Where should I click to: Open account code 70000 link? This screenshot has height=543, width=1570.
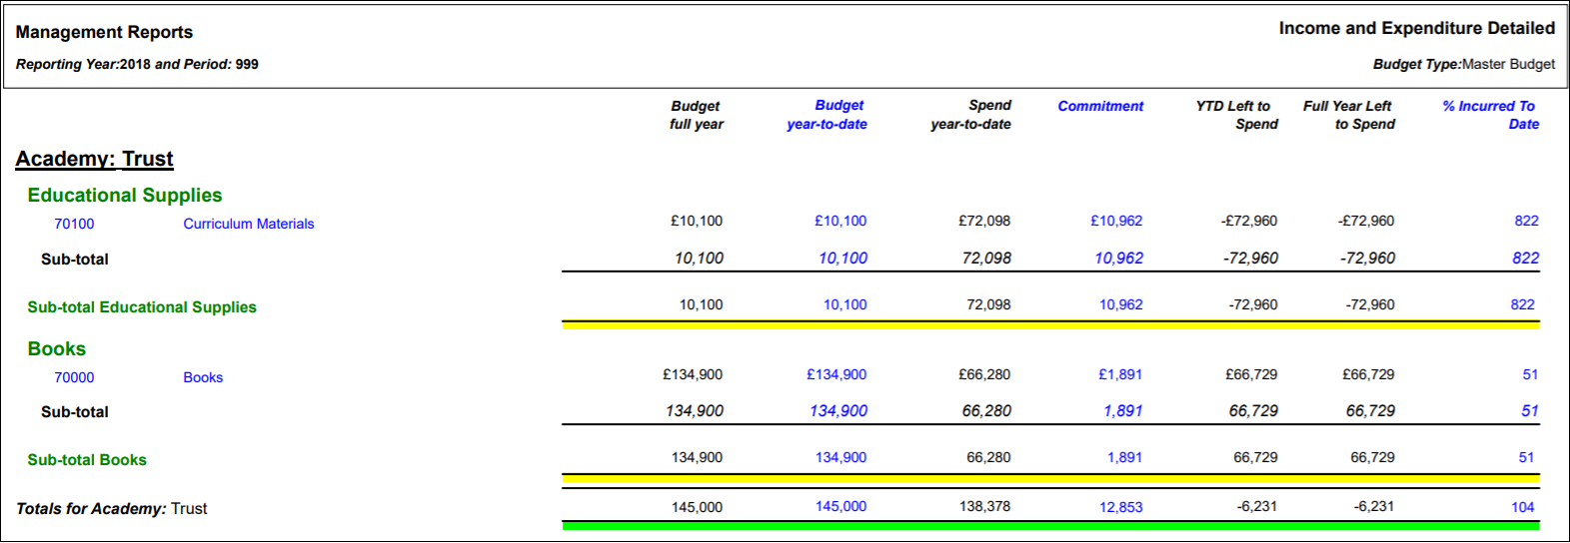pyautogui.click(x=74, y=377)
